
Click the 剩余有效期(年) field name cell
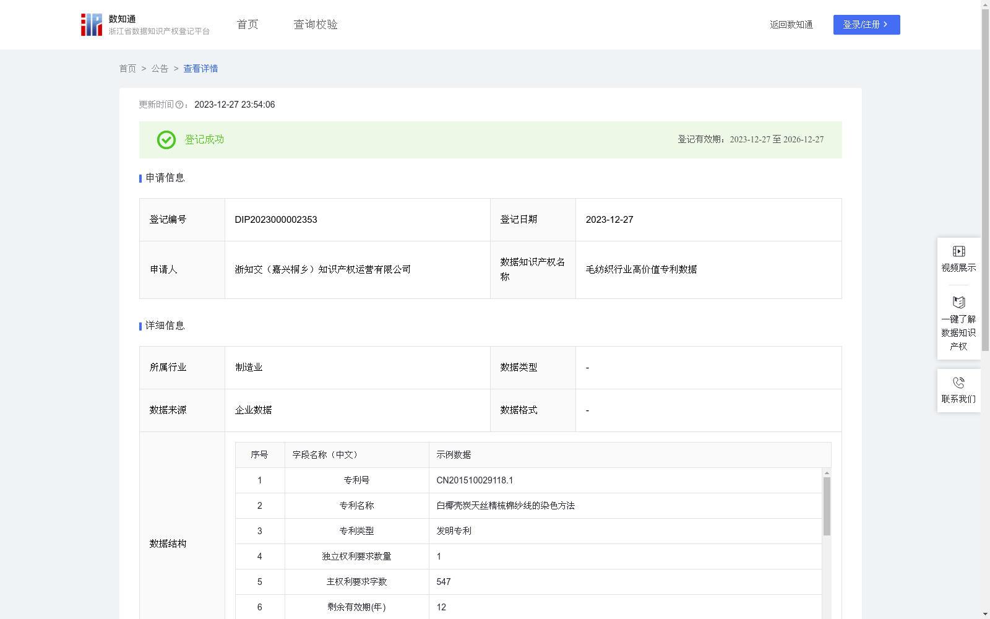[357, 607]
